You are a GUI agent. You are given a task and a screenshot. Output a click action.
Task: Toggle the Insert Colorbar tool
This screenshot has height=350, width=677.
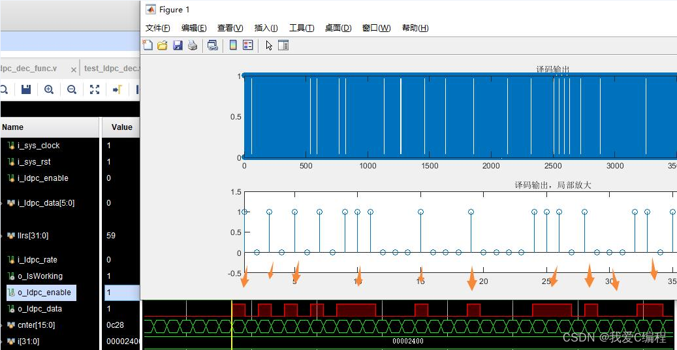click(232, 46)
